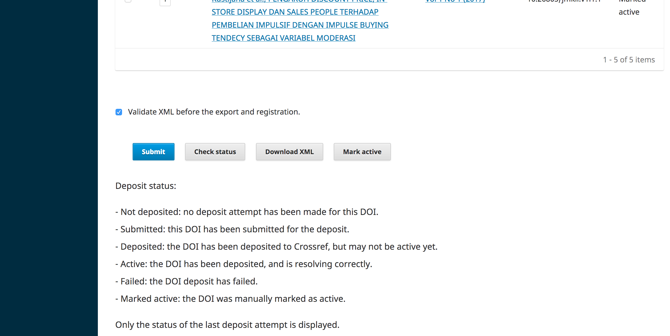The height and width of the screenshot is (336, 670).
Task: Click the 'Submitted' status explanation line
Action: click(232, 229)
